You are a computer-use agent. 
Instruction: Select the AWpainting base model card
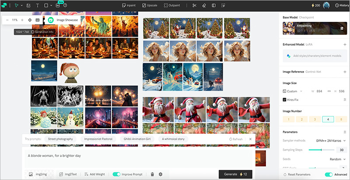tap(315, 28)
